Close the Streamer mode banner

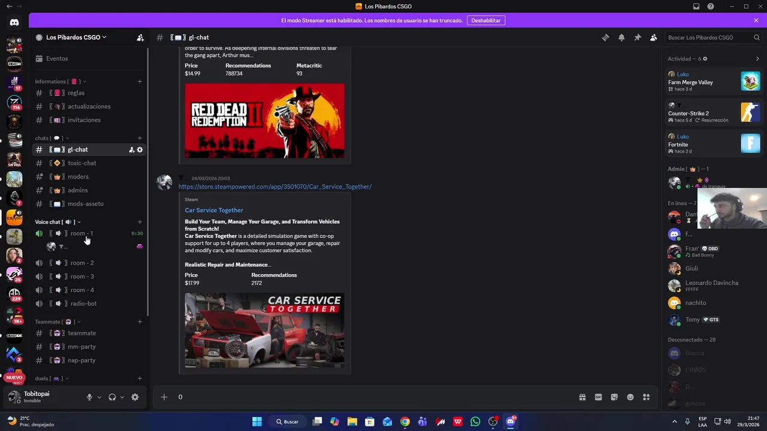tap(756, 20)
